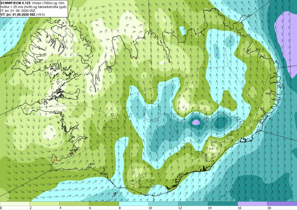This screenshot has height=210, width=297.
Task: Click the 'VT: þri. 01.09.2020 09Z' valid time text
Action: tap(18, 15)
